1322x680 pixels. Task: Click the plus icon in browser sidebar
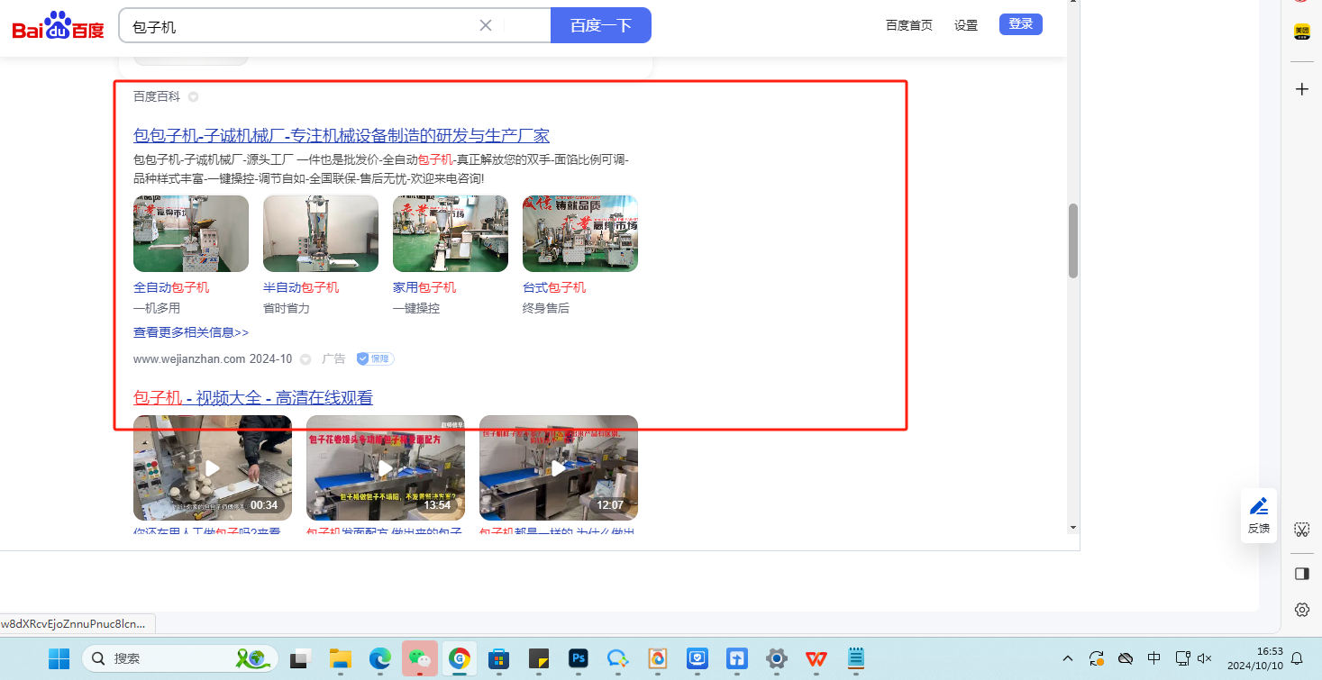coord(1302,89)
